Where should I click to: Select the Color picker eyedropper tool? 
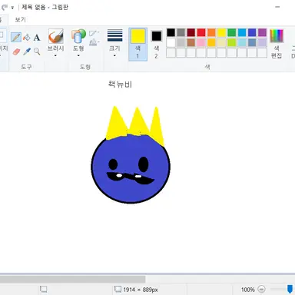point(27,51)
